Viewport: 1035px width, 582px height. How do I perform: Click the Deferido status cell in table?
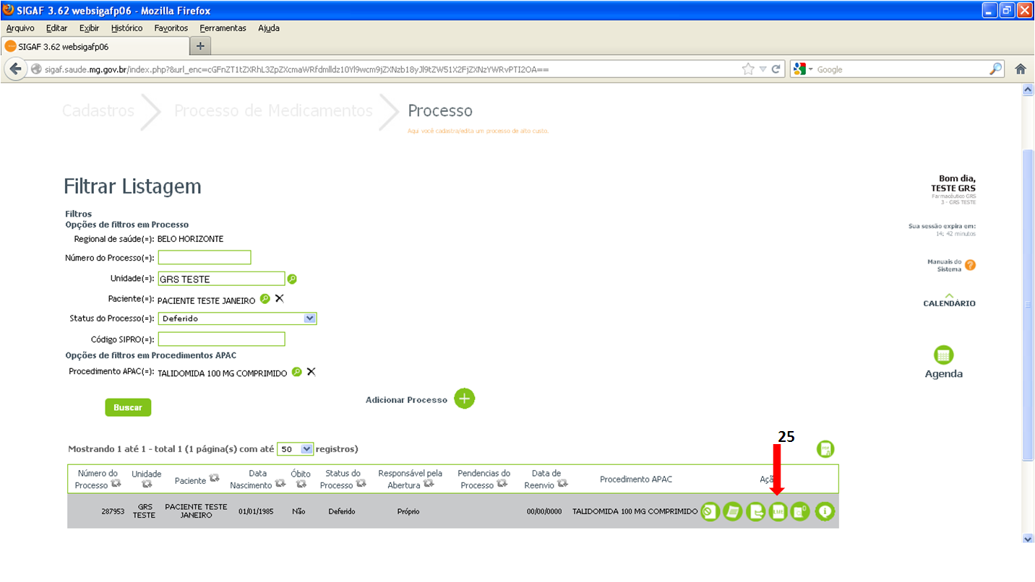coord(342,511)
